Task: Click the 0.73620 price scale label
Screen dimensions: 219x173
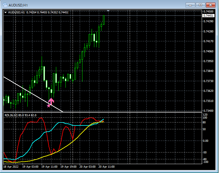Action: pos(208,91)
